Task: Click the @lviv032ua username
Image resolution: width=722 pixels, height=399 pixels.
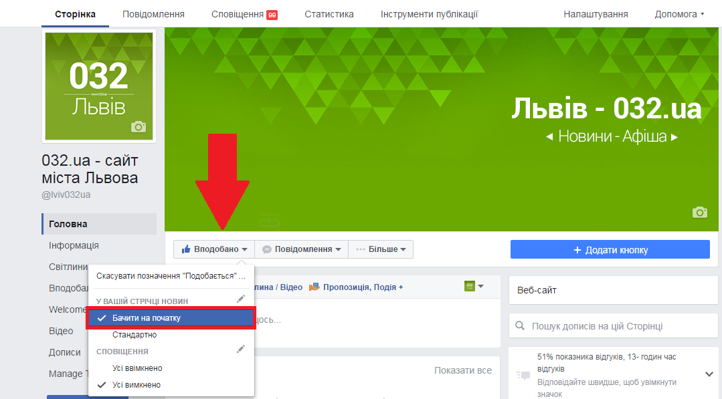Action: coord(66,195)
